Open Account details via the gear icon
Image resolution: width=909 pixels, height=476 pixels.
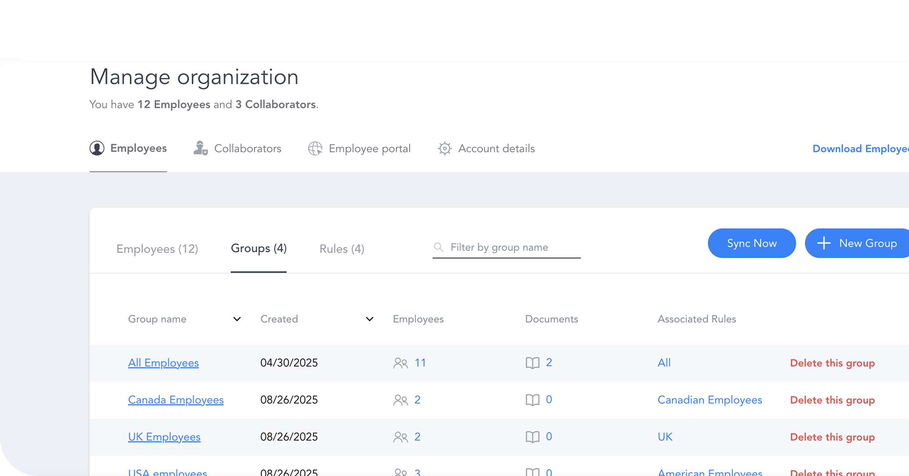(444, 148)
